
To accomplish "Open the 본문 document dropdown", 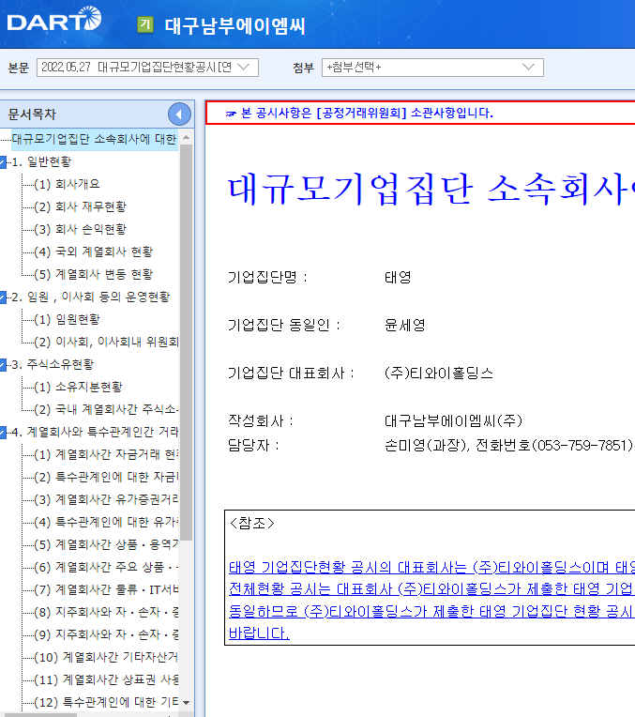I will tap(147, 68).
